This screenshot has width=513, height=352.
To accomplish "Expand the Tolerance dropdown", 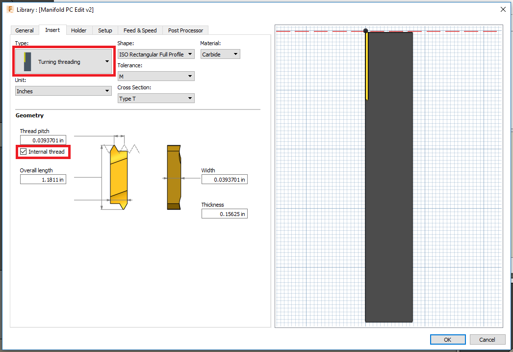I will 189,76.
